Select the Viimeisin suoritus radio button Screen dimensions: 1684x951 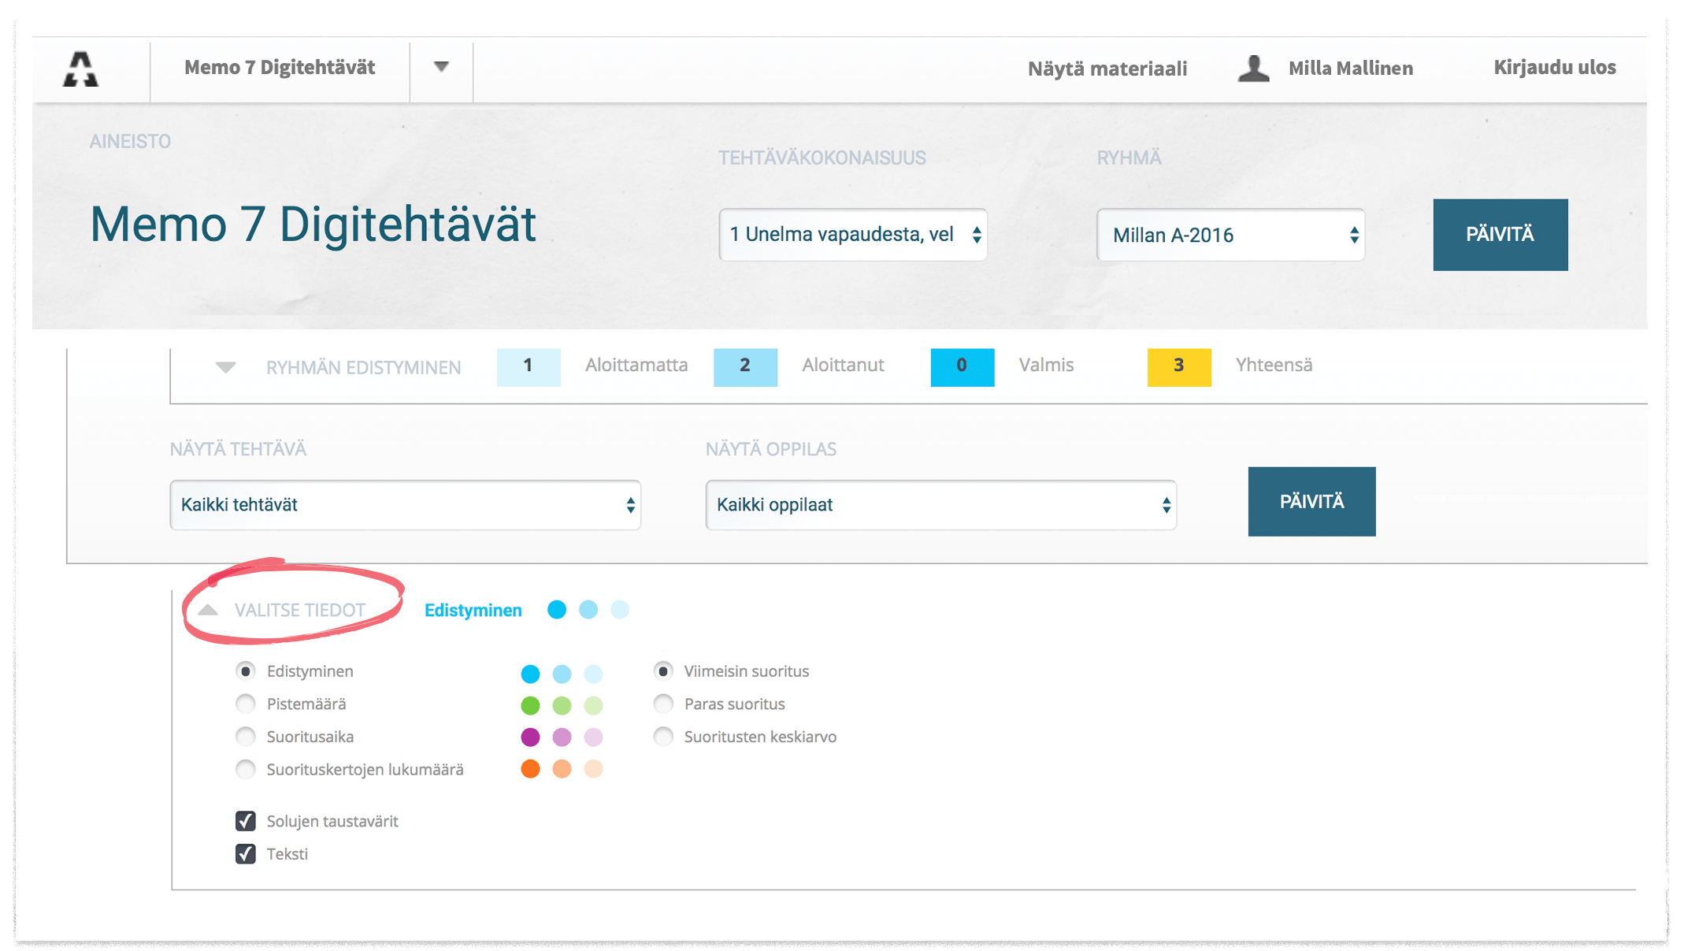tap(663, 671)
